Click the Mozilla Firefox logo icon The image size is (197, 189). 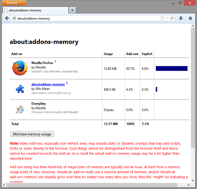pos(20,68)
